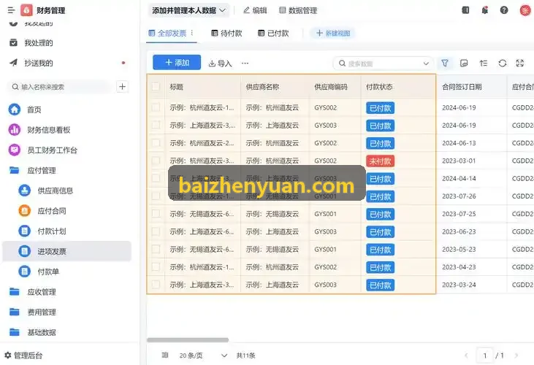534x365 pixels.
Task: Open the 添加并管理本人数据 dropdown
Action: 188,10
